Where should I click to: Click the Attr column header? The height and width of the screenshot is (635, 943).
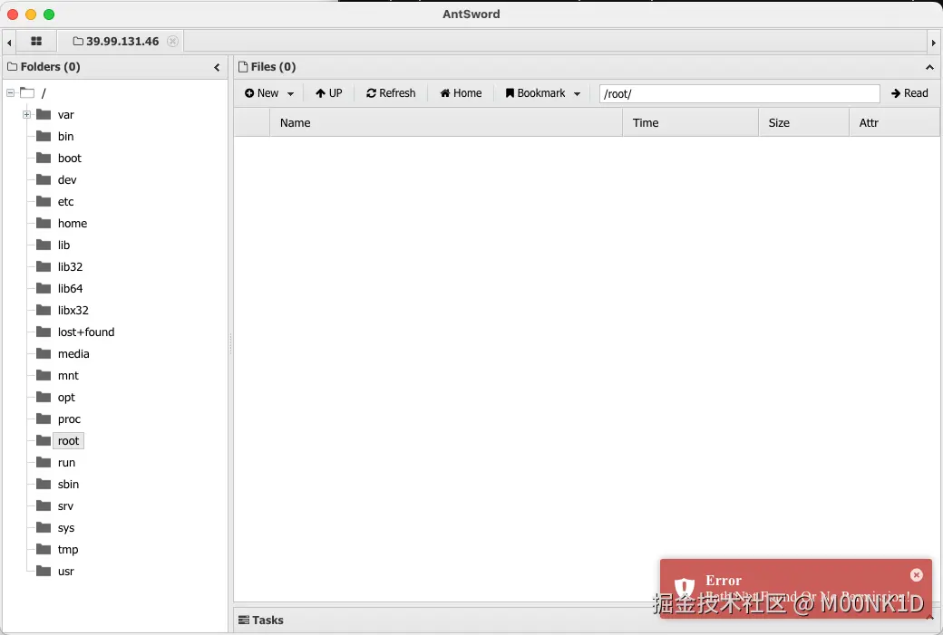pos(894,123)
